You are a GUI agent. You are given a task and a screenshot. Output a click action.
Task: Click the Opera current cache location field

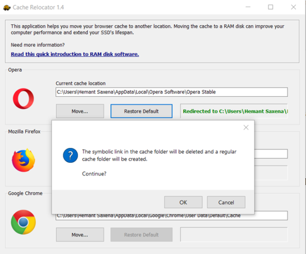point(171,92)
